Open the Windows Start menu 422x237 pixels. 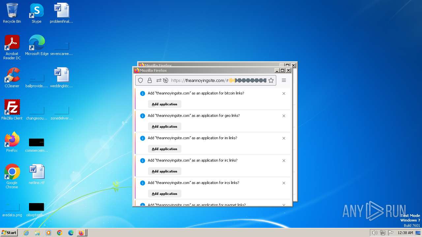[x=9, y=232]
